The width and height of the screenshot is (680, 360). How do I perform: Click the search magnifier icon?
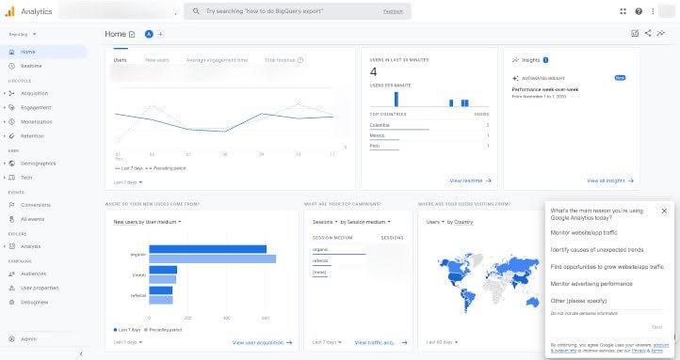coord(196,11)
